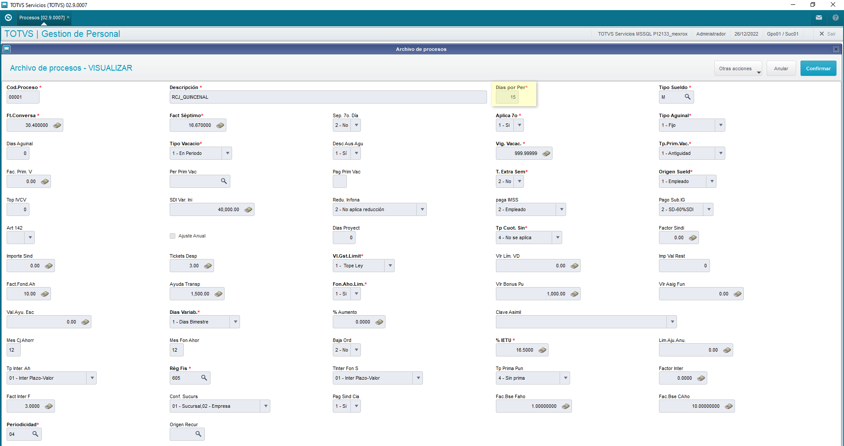Toggle the Pag Prim Vac checkbox

(x=339, y=181)
